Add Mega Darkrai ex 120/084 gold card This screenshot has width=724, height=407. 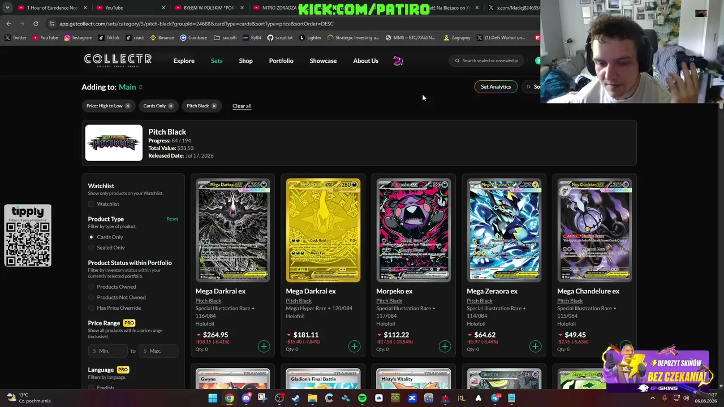pyautogui.click(x=354, y=346)
